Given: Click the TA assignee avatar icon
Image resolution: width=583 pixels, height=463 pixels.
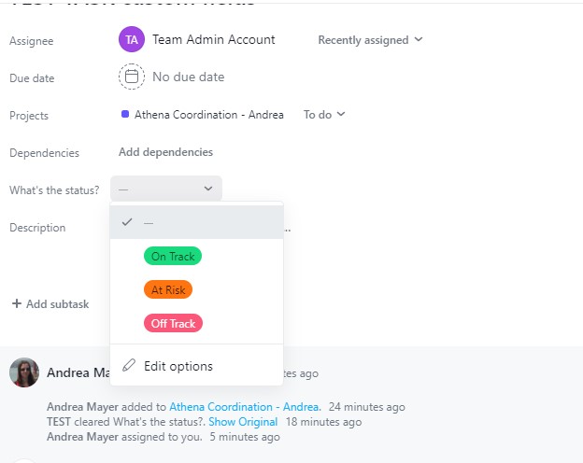Looking at the screenshot, I should click(132, 40).
